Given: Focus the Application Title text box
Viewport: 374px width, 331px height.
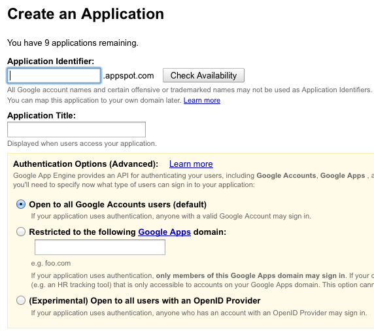Looking at the screenshot, I should pos(76,130).
